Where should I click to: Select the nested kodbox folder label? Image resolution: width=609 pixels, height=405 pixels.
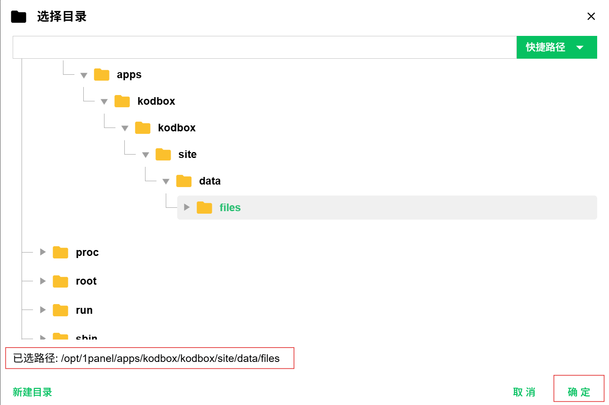coord(176,128)
